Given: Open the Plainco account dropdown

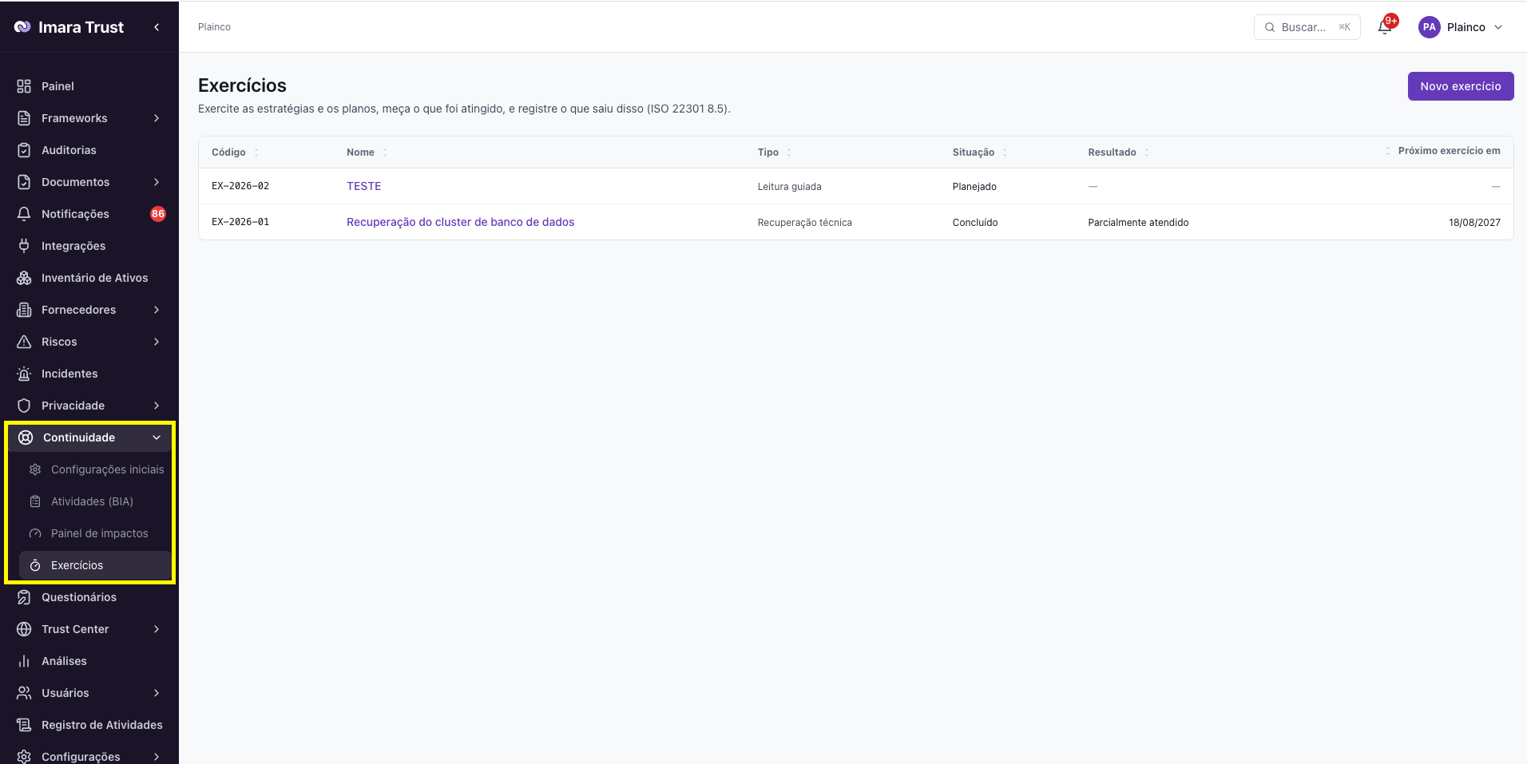Looking at the screenshot, I should pos(1462,27).
